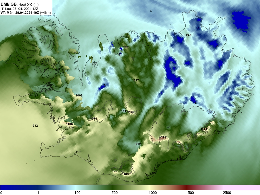
Task: Click the 141 height value on map
Action: [x=123, y=111]
